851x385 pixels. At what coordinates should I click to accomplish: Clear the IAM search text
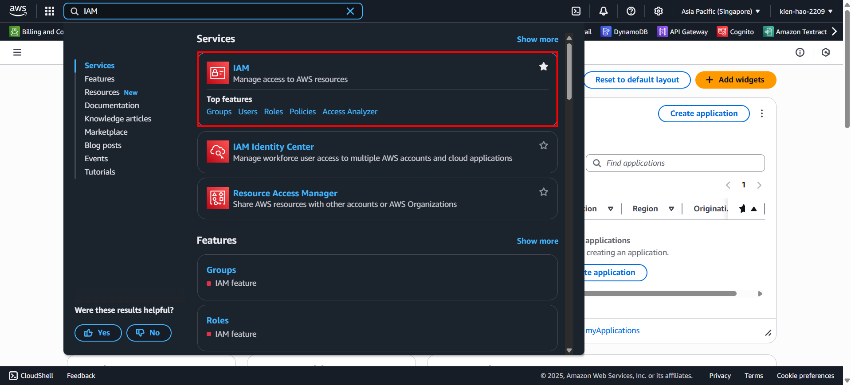coord(350,11)
